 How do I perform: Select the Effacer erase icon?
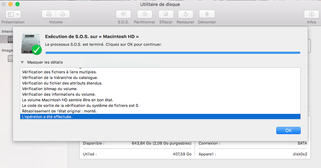[x=166, y=14]
